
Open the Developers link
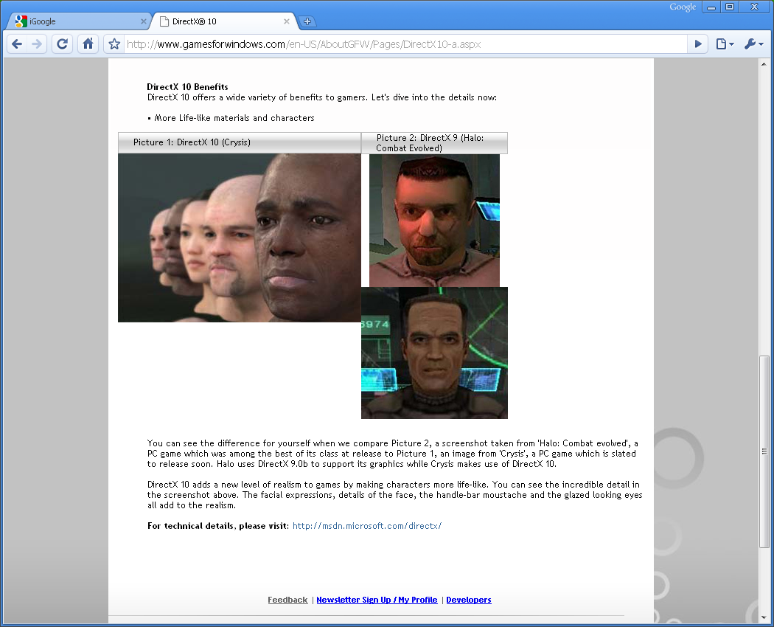point(468,600)
